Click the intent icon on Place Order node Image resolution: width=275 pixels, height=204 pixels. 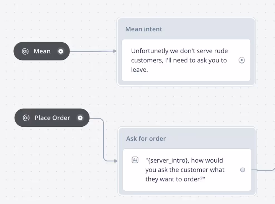26,118
